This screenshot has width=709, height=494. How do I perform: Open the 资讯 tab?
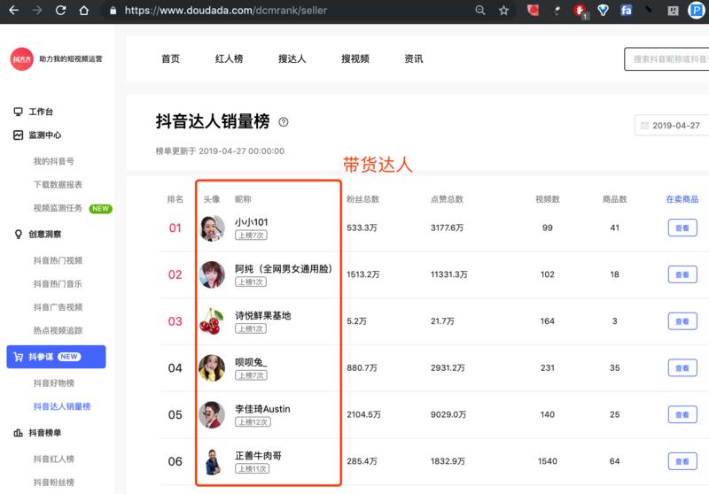point(413,58)
